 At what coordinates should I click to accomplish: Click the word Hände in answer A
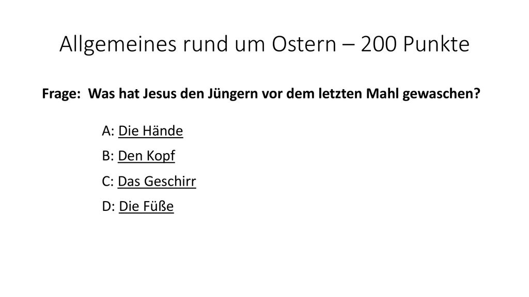tap(162, 130)
